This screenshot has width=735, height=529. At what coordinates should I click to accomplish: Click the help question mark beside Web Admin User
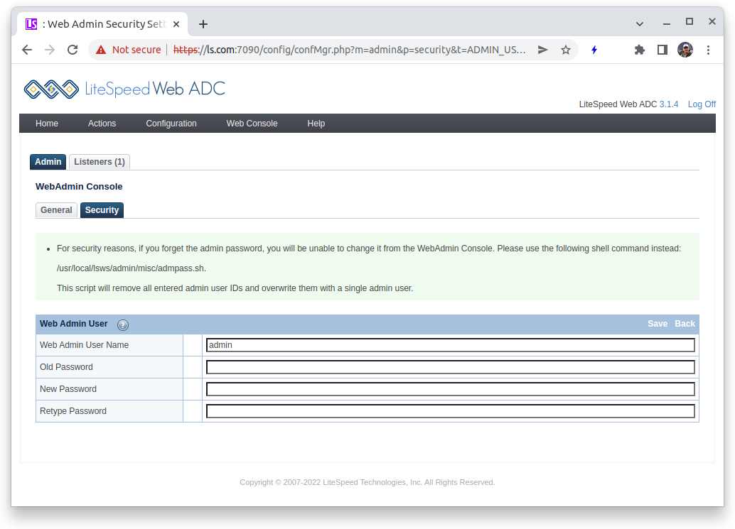tap(123, 325)
